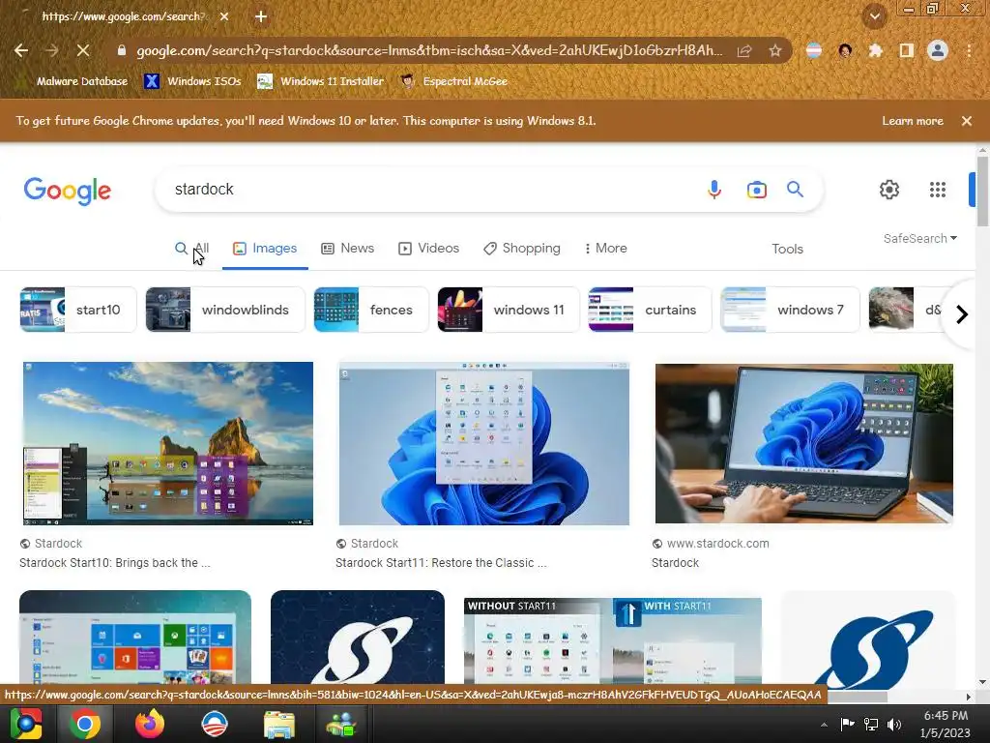The width and height of the screenshot is (990, 743).
Task: Switch to the All results tab
Action: click(x=192, y=249)
